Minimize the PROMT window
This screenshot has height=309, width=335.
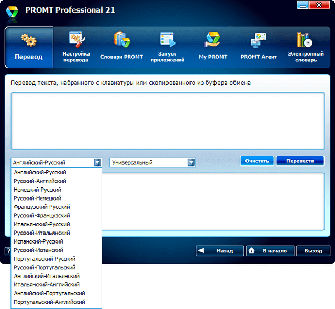click(x=303, y=5)
